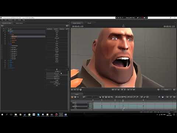Select the bip_neck bone row

click(14, 57)
